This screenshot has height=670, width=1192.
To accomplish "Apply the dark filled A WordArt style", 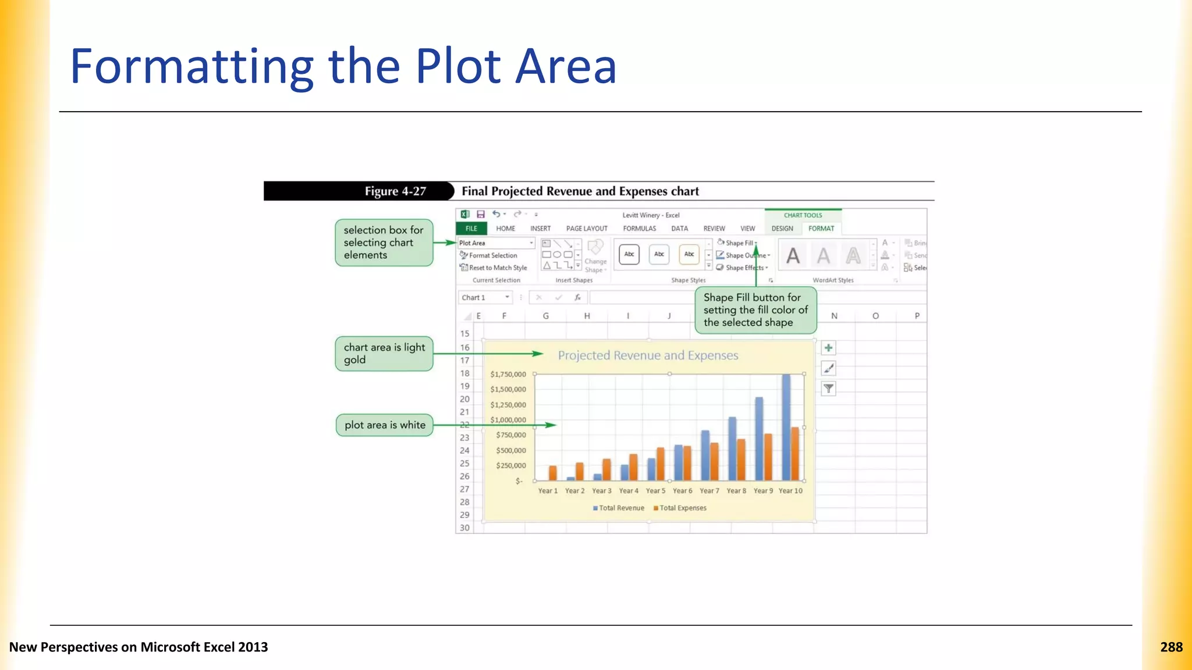I will click(793, 255).
